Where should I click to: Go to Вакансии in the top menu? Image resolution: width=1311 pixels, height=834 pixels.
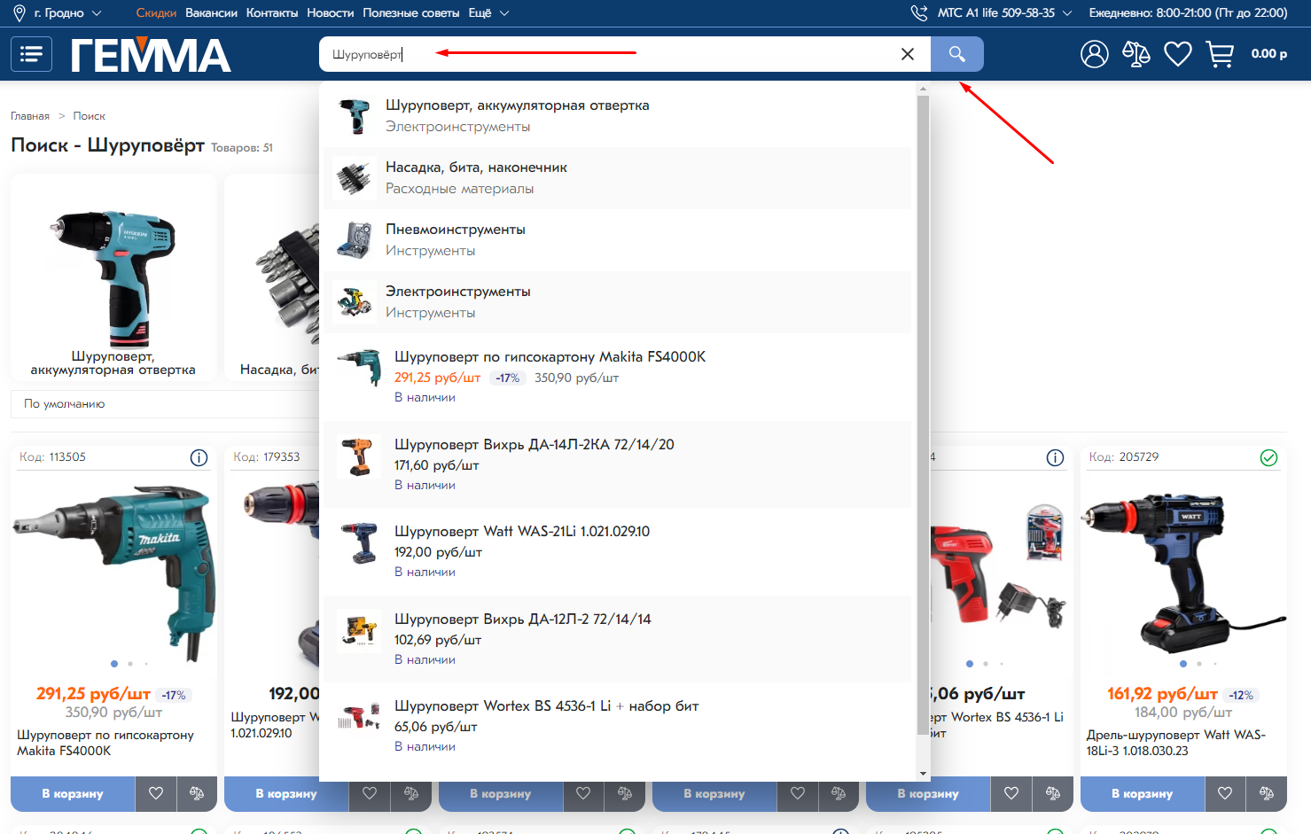211,13
